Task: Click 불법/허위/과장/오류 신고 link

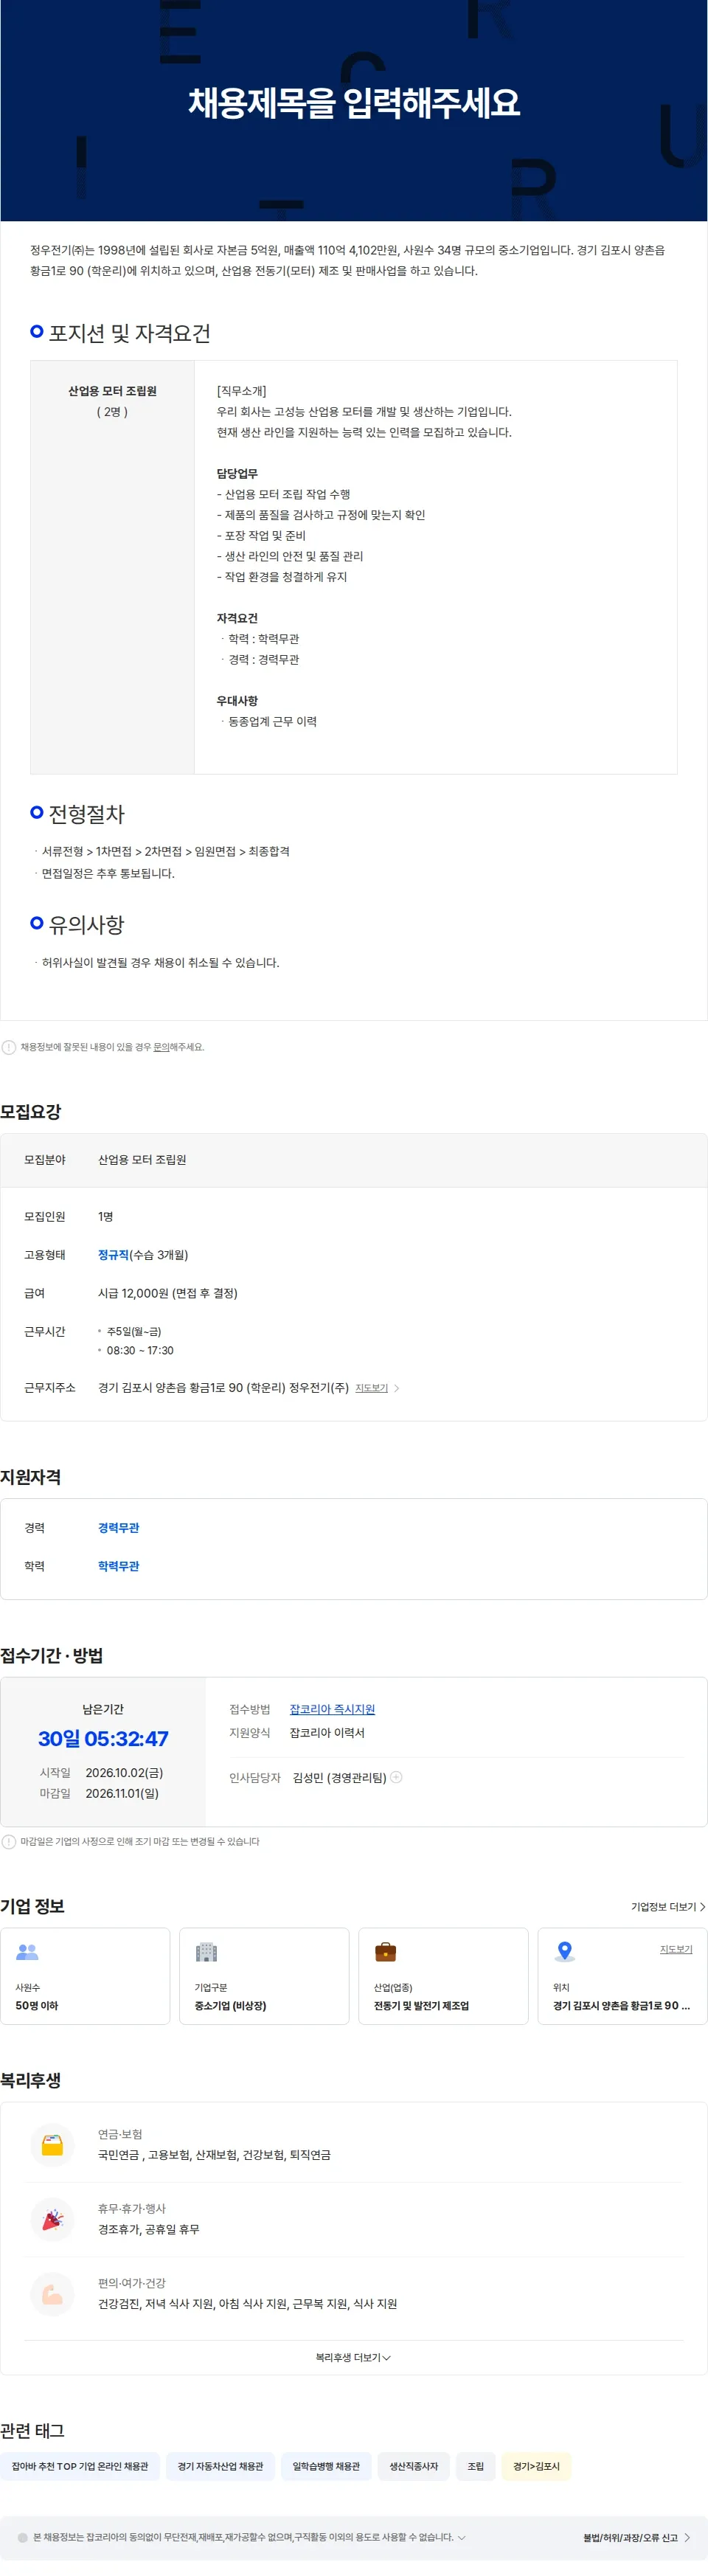Action: pos(637,2537)
